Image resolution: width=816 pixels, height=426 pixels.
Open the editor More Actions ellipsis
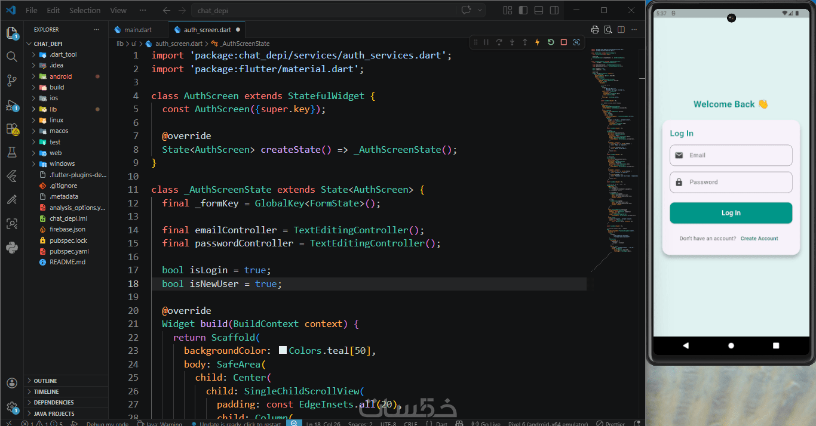(x=634, y=30)
